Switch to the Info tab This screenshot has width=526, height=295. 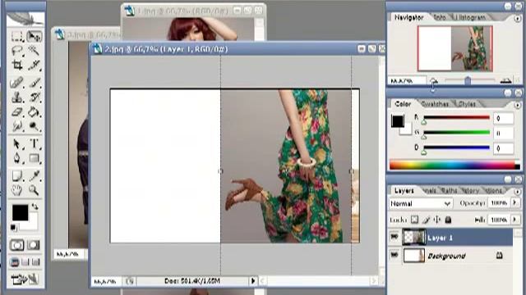pyautogui.click(x=440, y=17)
